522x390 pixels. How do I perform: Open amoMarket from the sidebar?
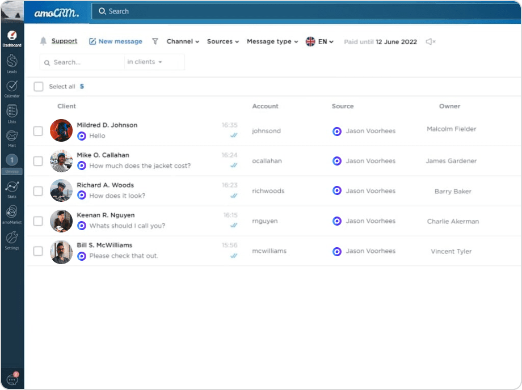(12, 213)
